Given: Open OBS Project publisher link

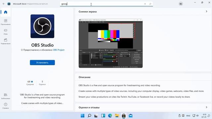Looking at the screenshot, I should pos(59,50).
